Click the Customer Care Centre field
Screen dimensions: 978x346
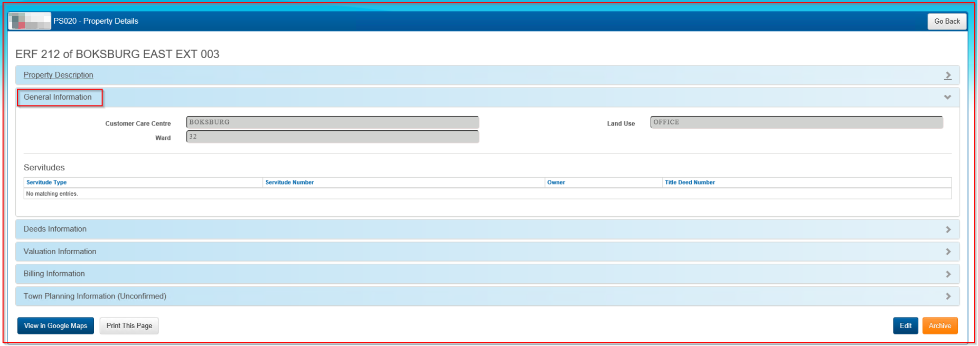pos(332,122)
